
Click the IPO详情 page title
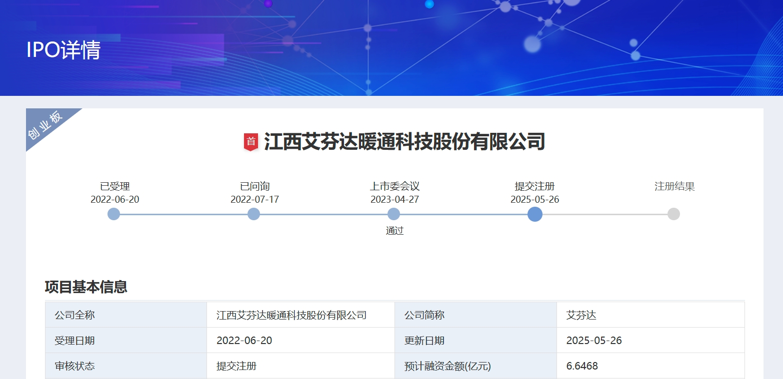click(x=63, y=50)
